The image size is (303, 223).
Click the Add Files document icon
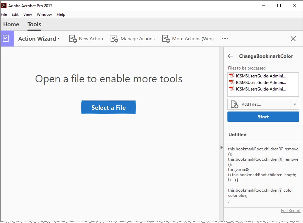(x=234, y=104)
